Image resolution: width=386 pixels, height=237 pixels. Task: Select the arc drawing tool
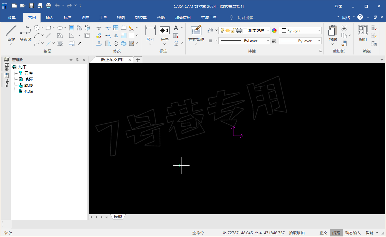point(37,36)
